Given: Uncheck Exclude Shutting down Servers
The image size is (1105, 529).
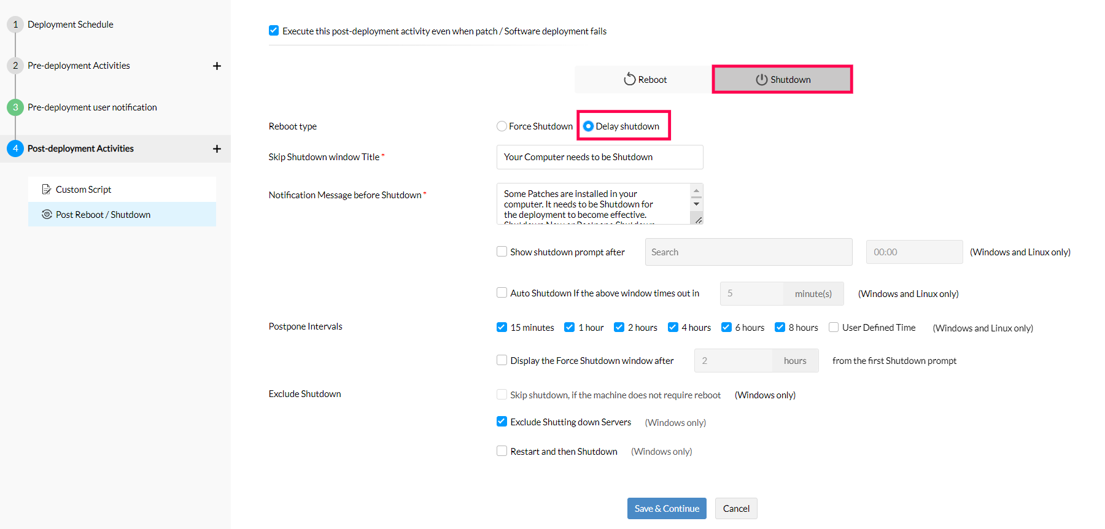Looking at the screenshot, I should pos(502,421).
